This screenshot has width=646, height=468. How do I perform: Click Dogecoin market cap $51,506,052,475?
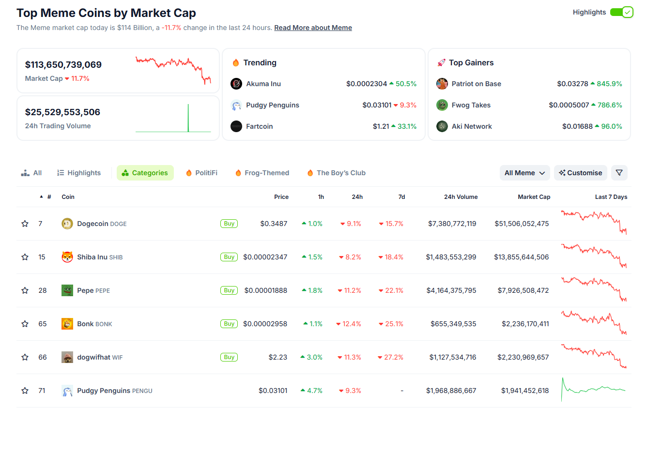coord(522,224)
